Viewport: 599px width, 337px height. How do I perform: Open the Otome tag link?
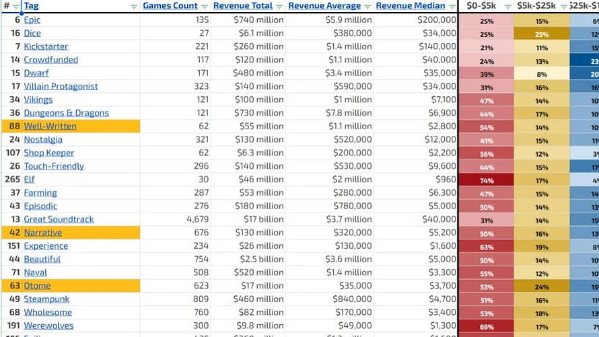pyautogui.click(x=37, y=285)
